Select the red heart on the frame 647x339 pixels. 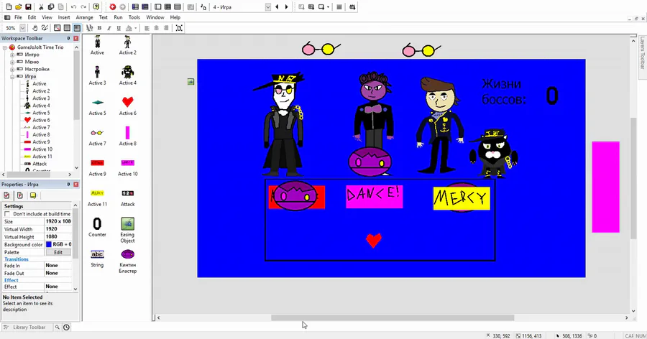pyautogui.click(x=374, y=240)
